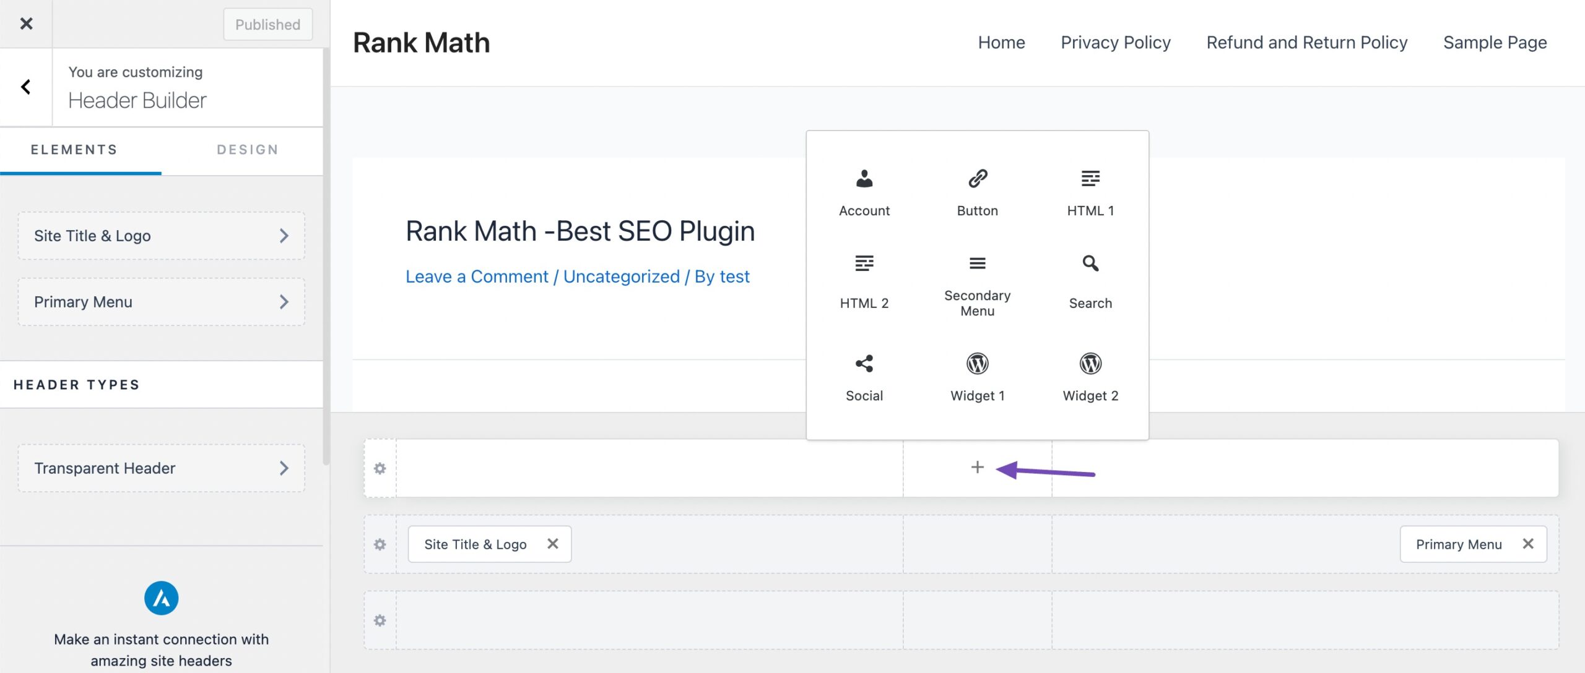
Task: Insert the HTML 1 element
Action: [1090, 193]
